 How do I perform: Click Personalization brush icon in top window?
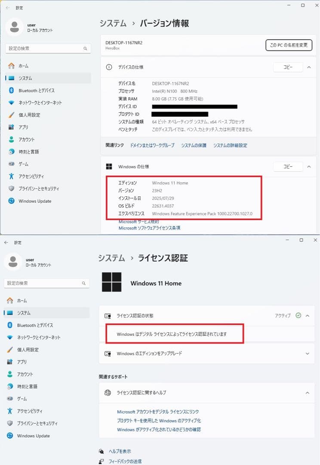click(11, 115)
